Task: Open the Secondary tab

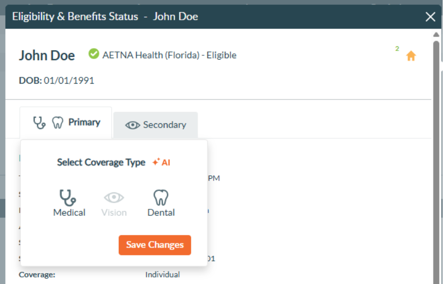Action: (164, 125)
